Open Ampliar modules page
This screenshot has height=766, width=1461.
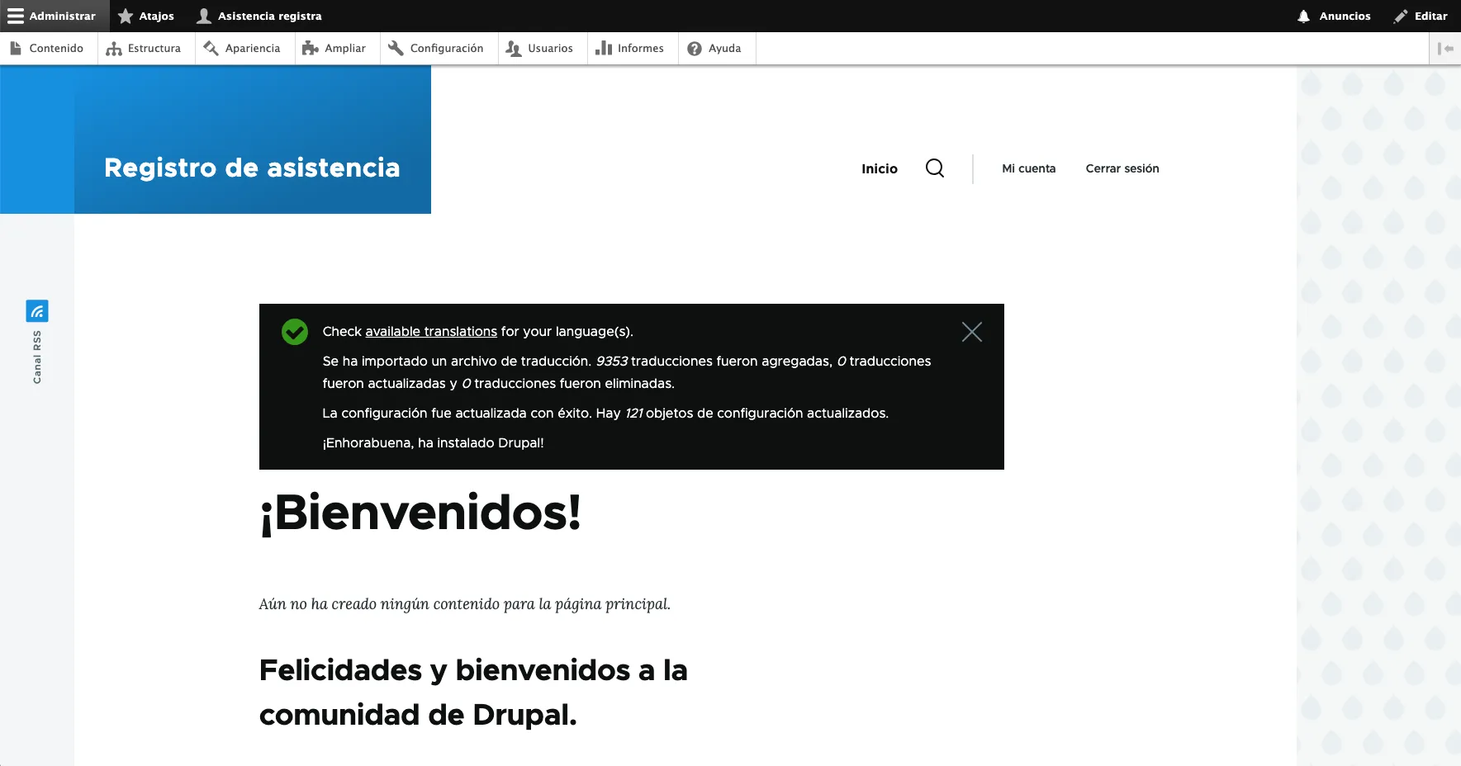pyautogui.click(x=334, y=48)
